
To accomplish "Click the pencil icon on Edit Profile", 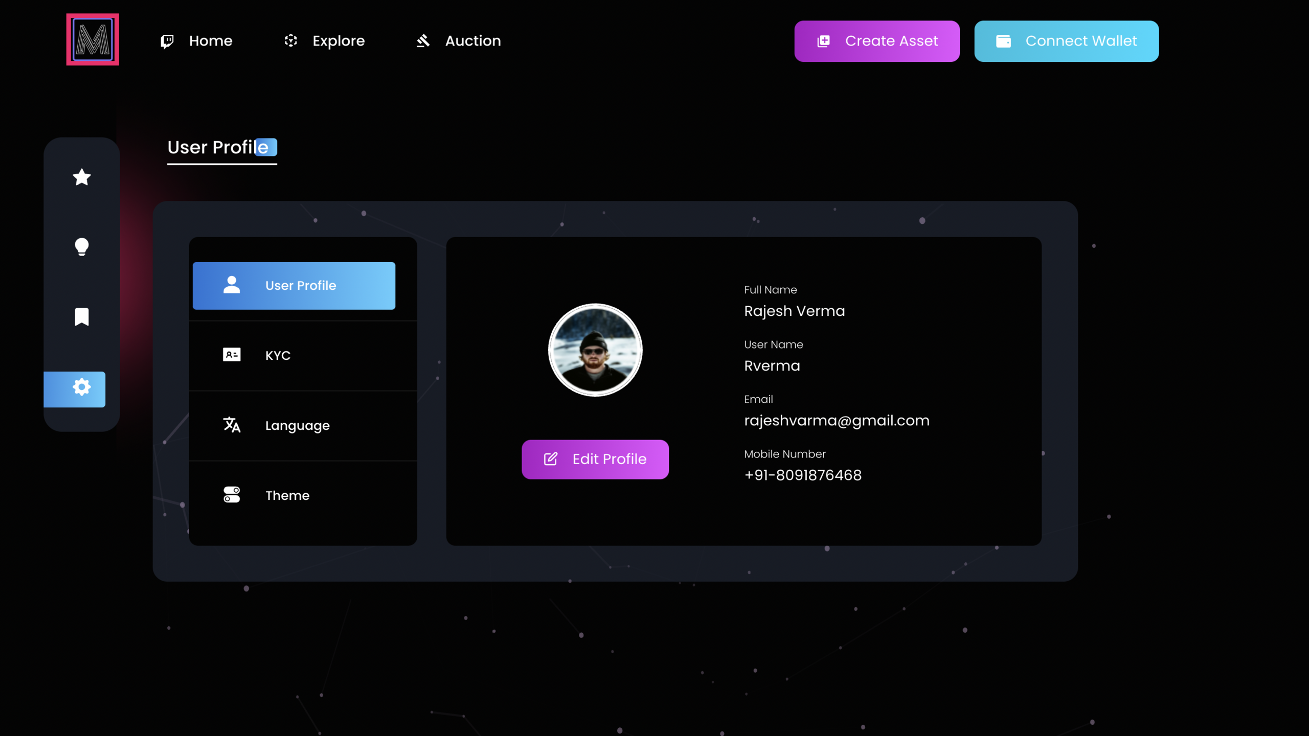I will (x=550, y=459).
